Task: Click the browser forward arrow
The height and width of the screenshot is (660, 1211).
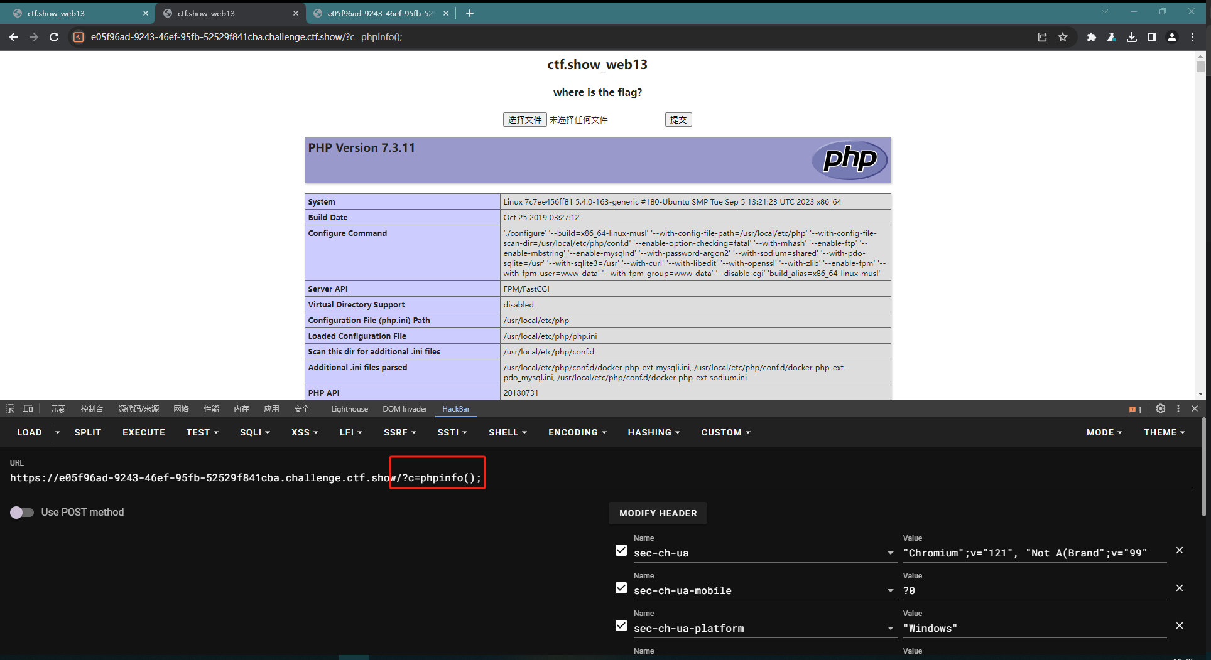Action: click(34, 37)
